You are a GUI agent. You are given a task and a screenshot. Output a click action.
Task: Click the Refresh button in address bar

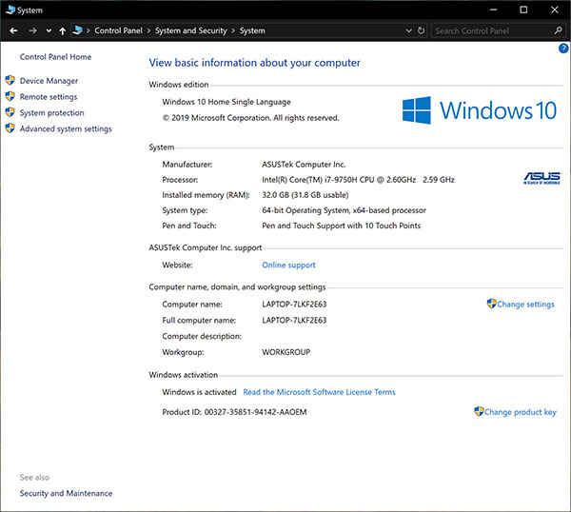(x=421, y=30)
